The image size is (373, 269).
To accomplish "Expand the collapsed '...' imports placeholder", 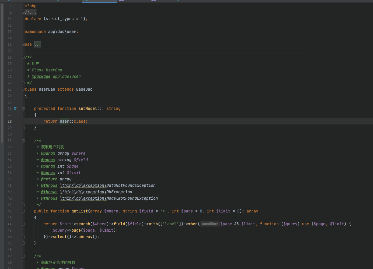I will click(x=38, y=44).
